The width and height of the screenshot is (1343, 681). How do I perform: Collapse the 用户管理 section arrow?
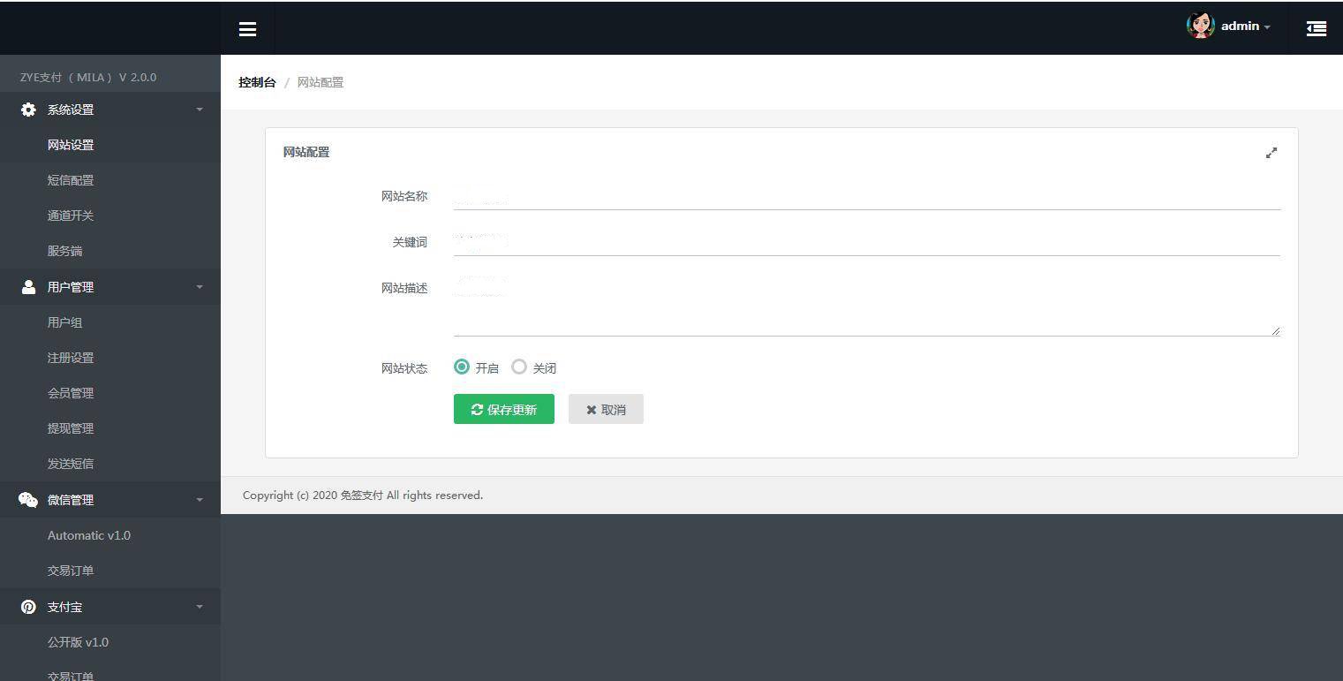200,287
